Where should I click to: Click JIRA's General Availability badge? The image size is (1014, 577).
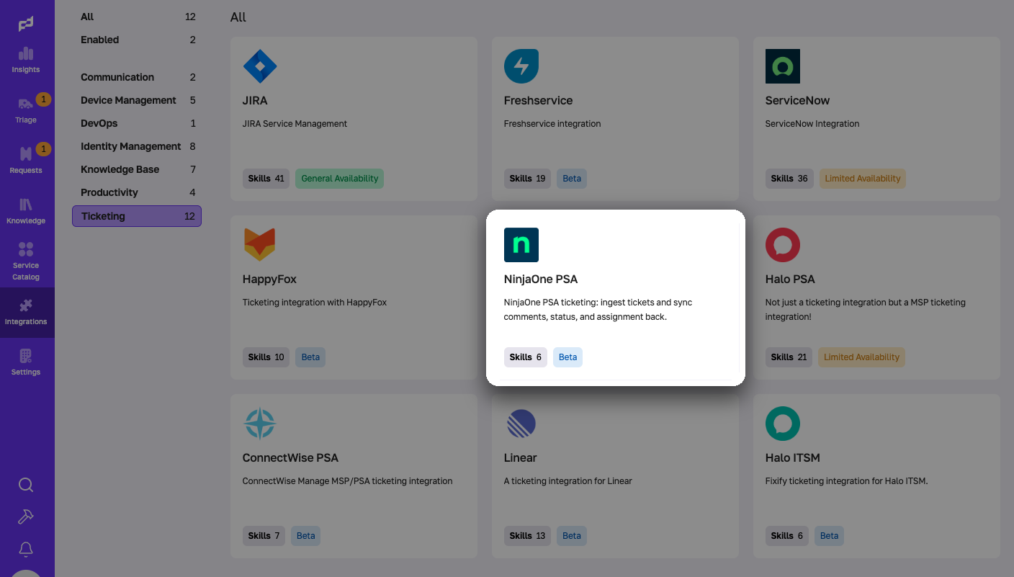(340, 179)
